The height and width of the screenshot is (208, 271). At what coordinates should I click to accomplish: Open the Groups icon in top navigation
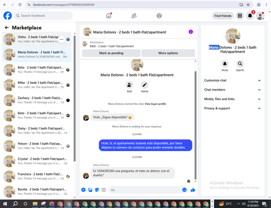pos(159,16)
